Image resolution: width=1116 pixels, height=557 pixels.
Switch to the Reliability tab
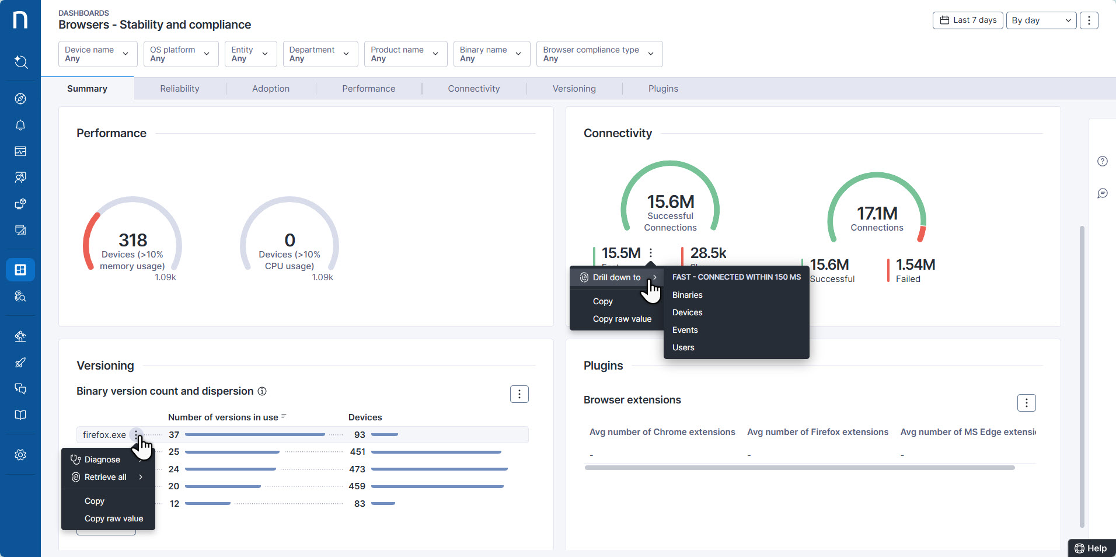pyautogui.click(x=179, y=88)
